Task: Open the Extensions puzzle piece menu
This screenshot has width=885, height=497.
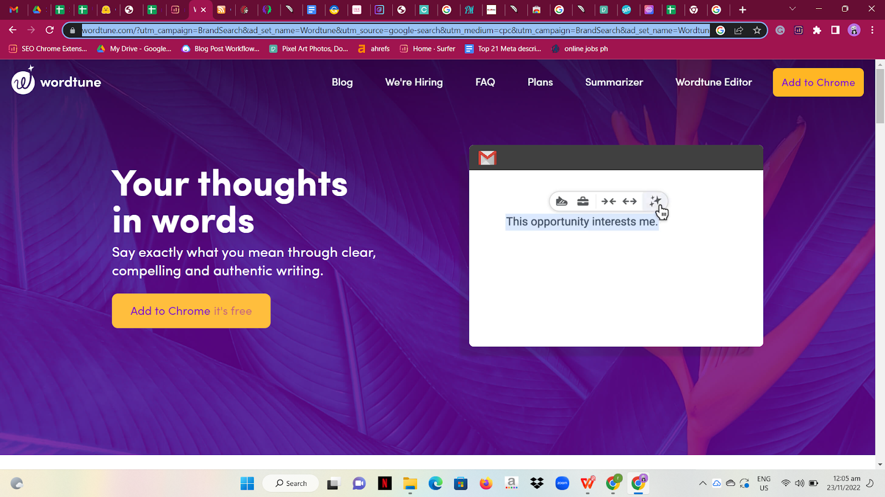Action: (x=817, y=30)
